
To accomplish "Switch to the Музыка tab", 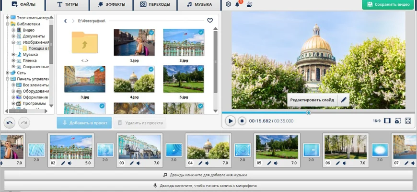I will 199,4.
